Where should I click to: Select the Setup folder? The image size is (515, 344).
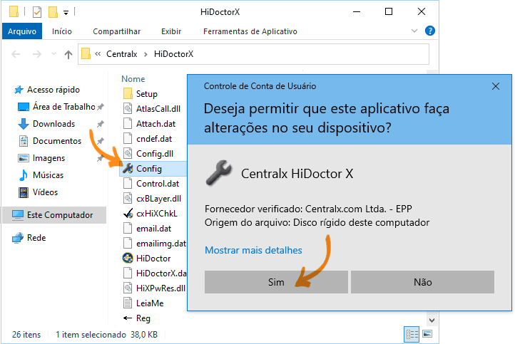[x=146, y=94]
